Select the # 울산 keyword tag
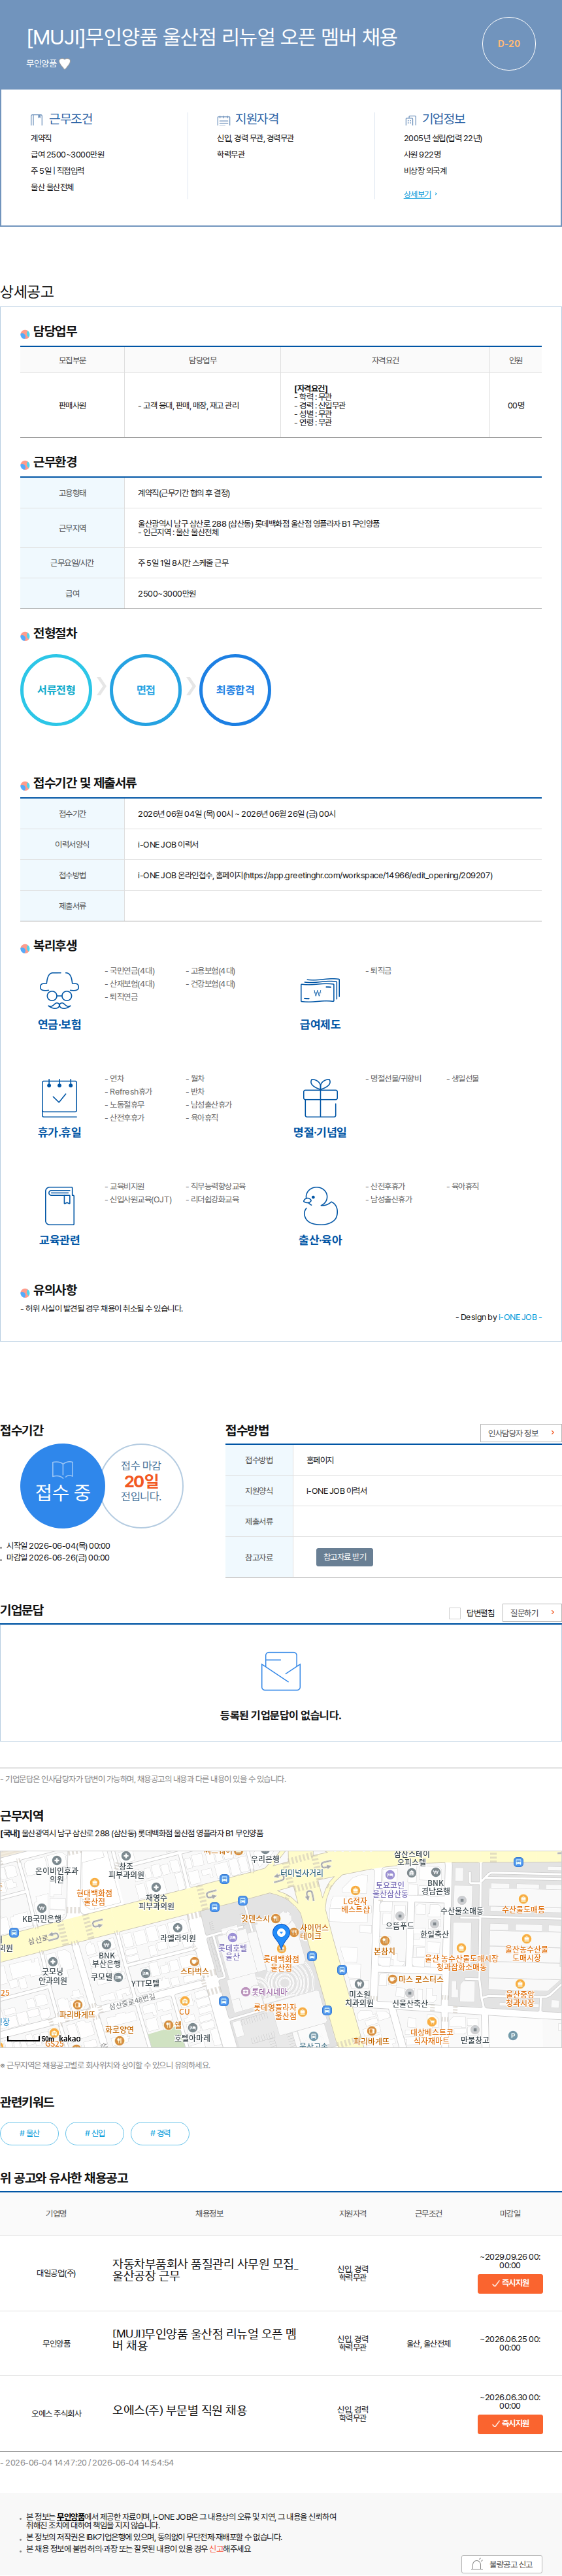The image size is (562, 2576). (29, 2133)
